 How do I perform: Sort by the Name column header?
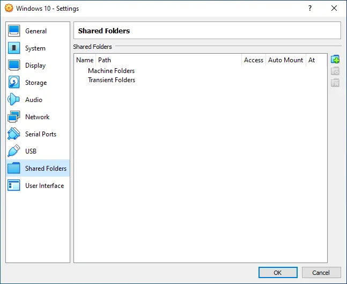[x=85, y=60]
